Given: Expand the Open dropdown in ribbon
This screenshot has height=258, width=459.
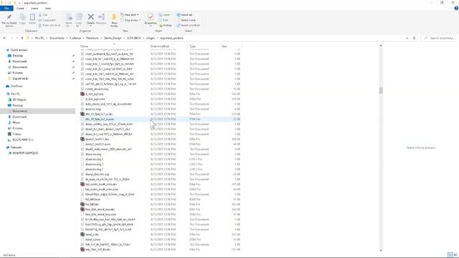Looking at the screenshot, I should (x=165, y=15).
